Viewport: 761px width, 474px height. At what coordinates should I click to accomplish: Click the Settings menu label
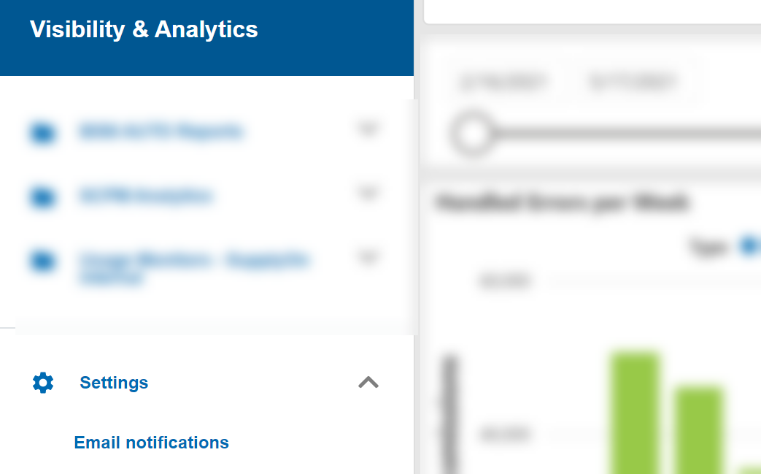click(114, 383)
